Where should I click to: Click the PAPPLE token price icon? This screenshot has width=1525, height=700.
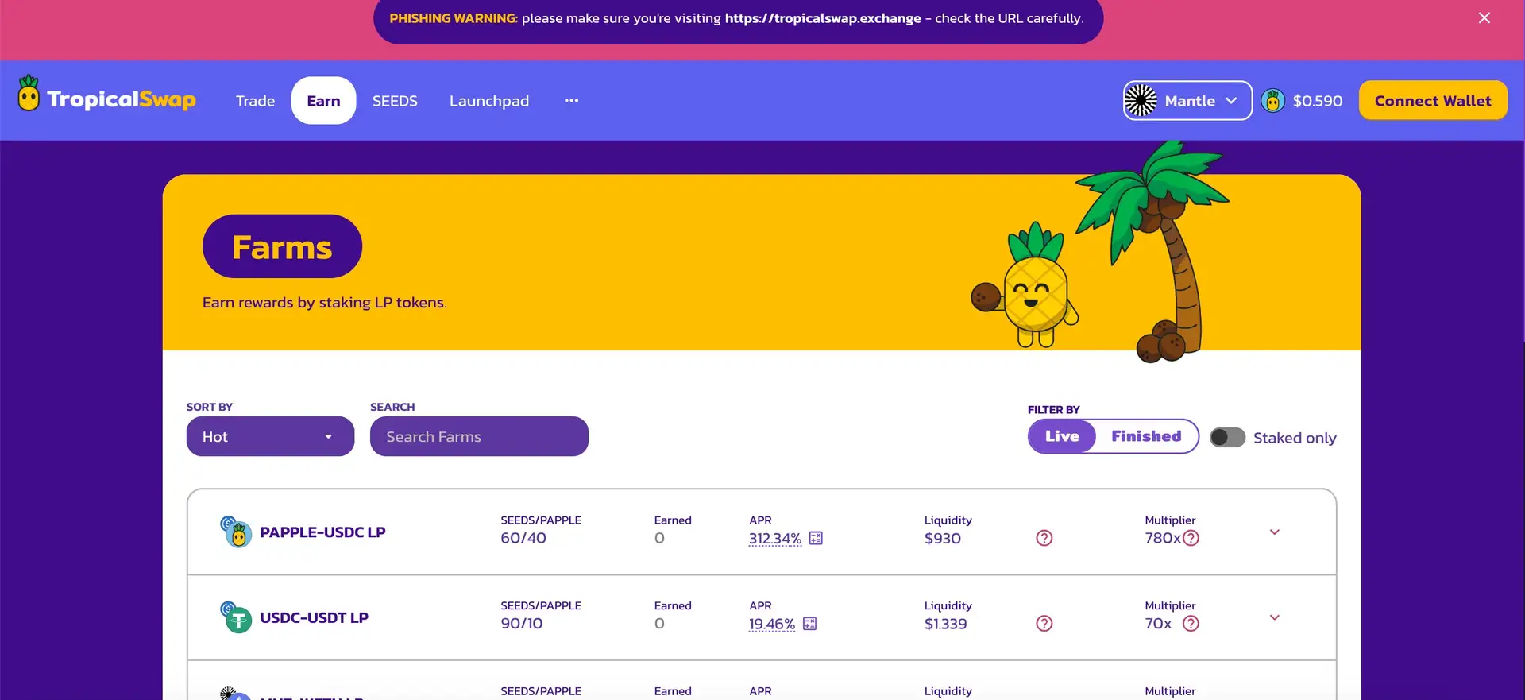click(1272, 101)
